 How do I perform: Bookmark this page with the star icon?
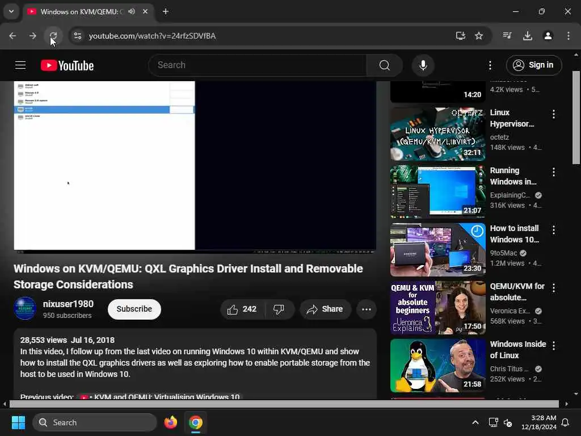point(479,36)
